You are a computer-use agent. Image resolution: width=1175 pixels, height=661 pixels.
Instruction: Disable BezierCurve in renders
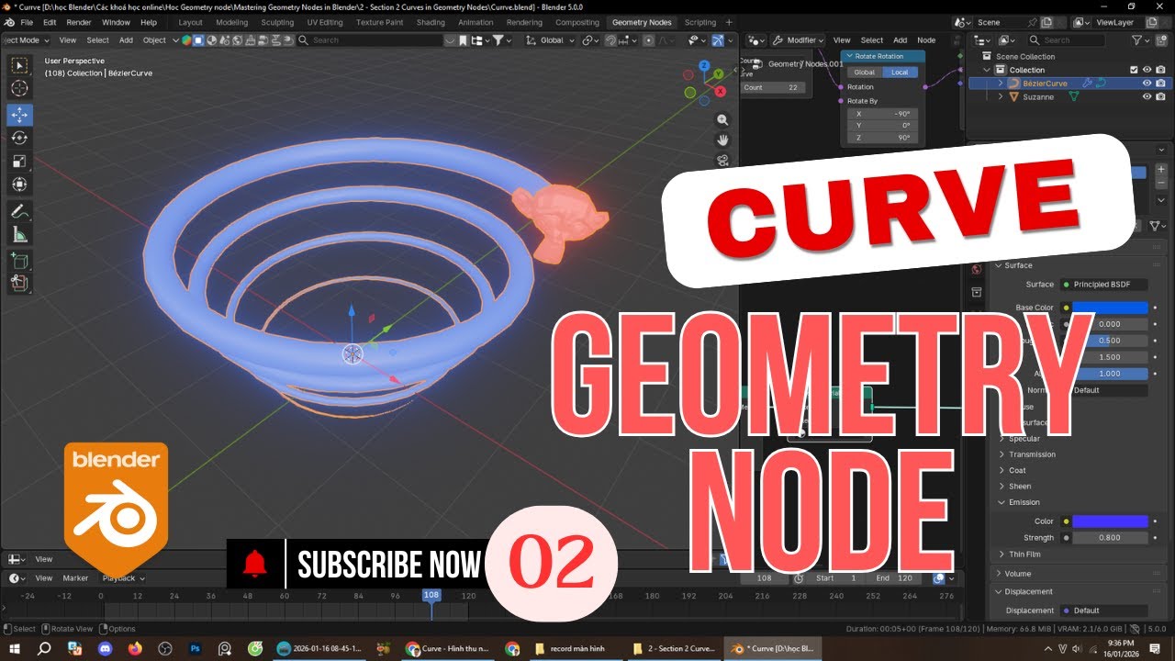tap(1160, 84)
